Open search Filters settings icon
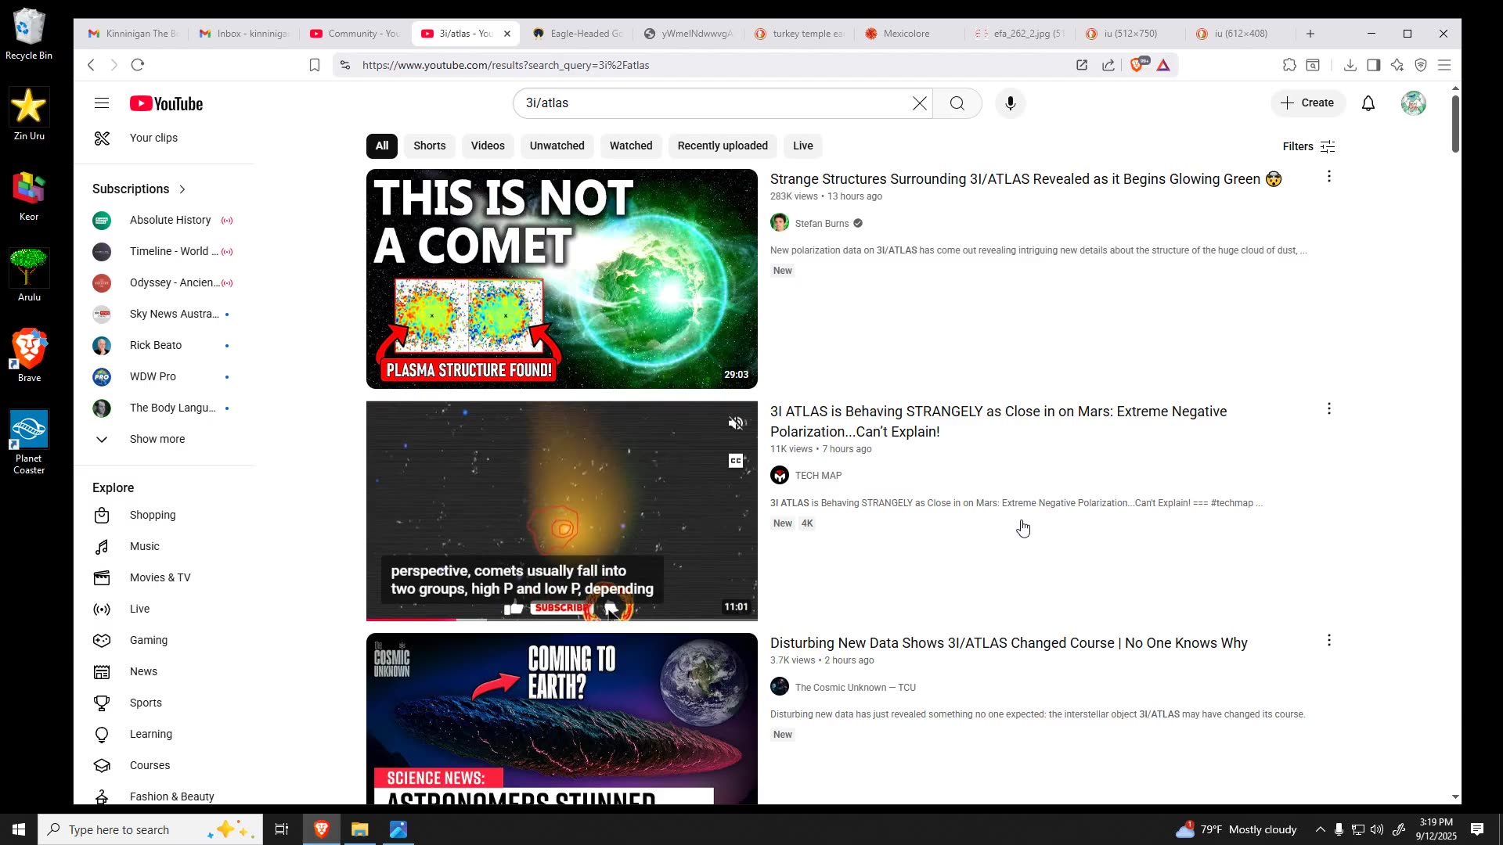This screenshot has height=845, width=1503. tap(1328, 146)
